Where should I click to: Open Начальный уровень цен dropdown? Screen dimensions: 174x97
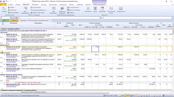pos(39,10)
